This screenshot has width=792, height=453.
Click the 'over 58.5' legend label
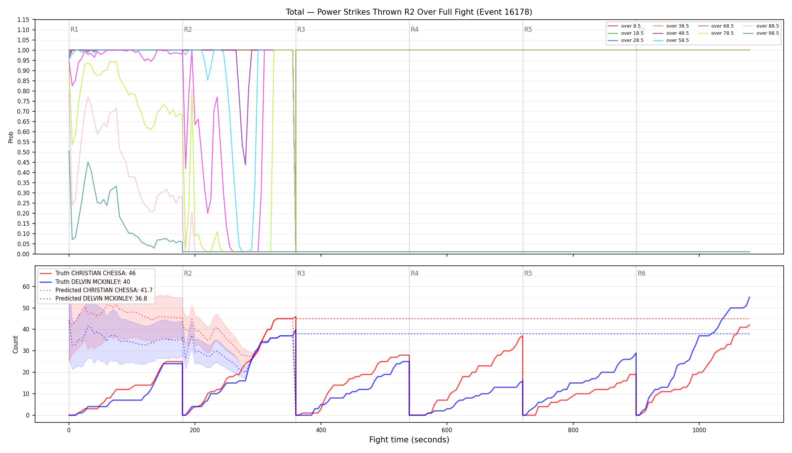677,40
